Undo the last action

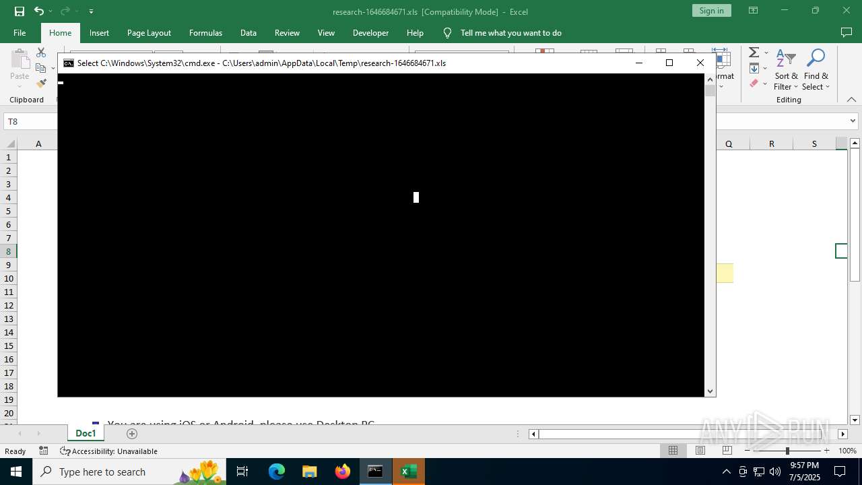pos(39,11)
